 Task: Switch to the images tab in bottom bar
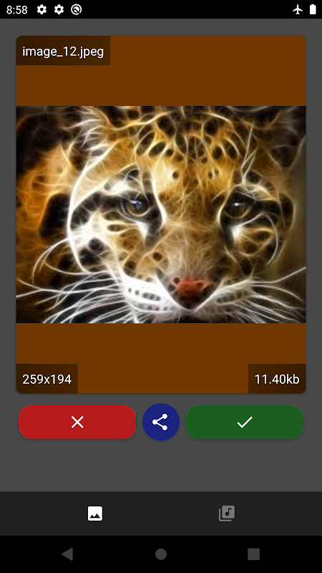(95, 514)
